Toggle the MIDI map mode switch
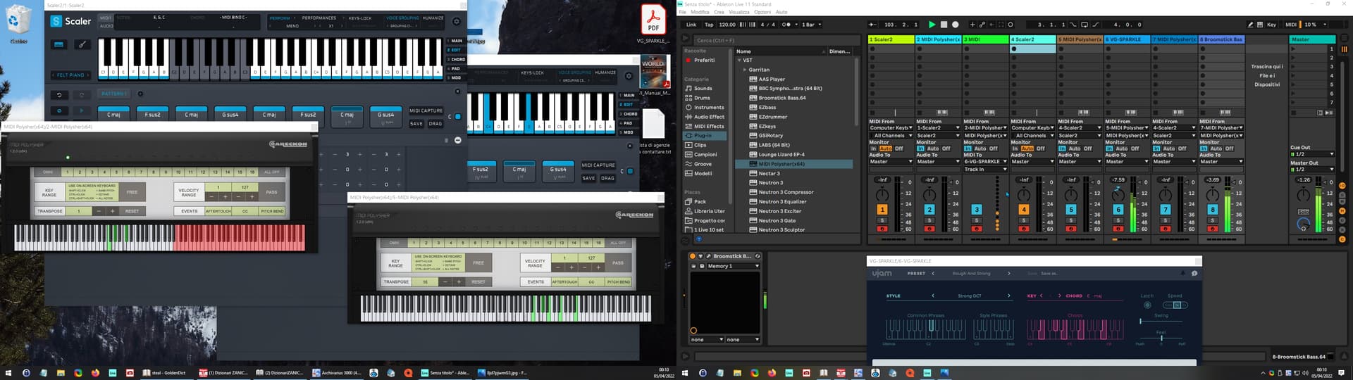This screenshot has width=1353, height=380. [x=1291, y=25]
